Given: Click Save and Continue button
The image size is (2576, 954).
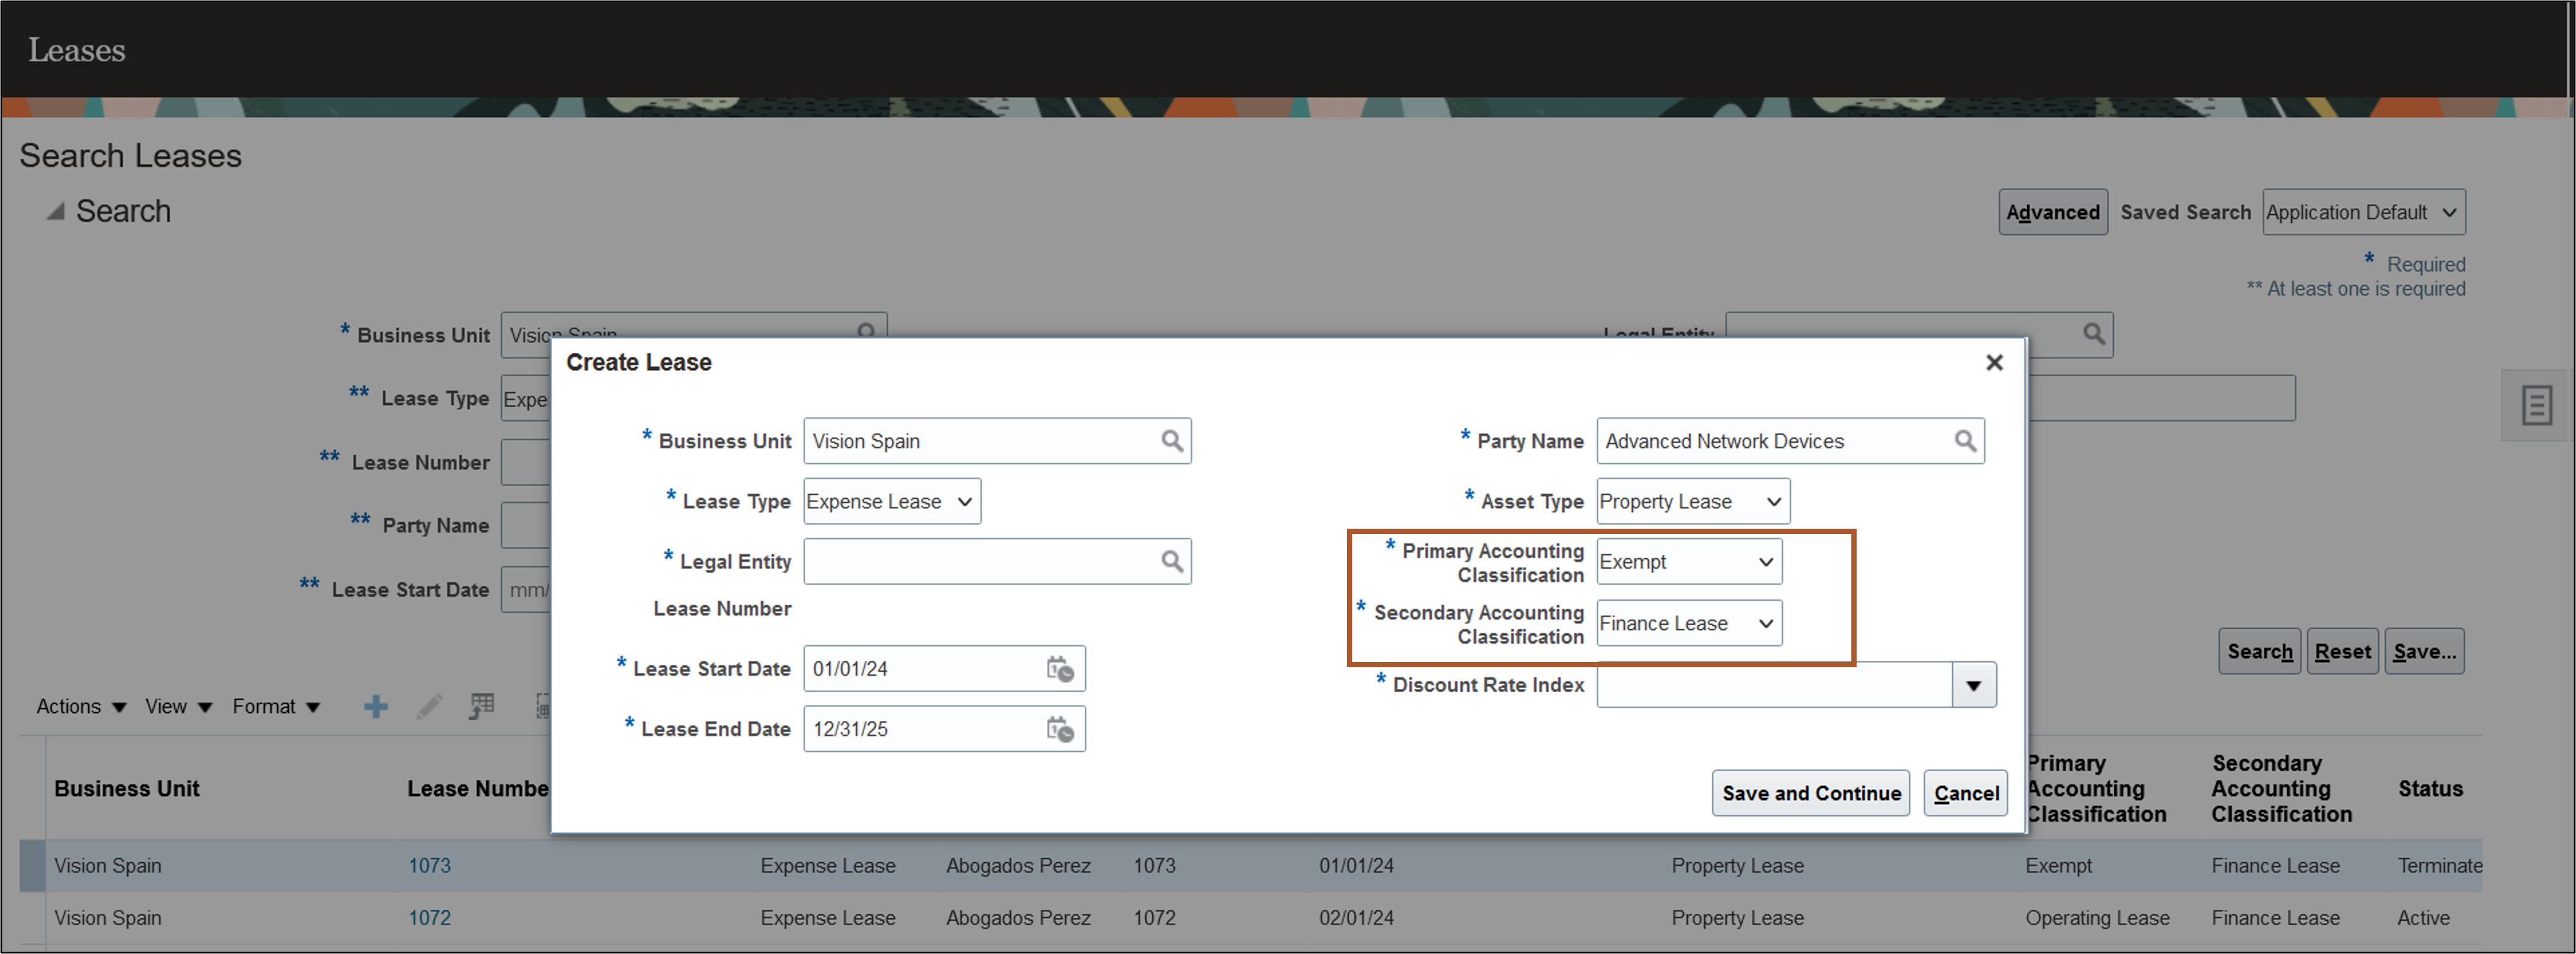Looking at the screenshot, I should click(x=1810, y=794).
